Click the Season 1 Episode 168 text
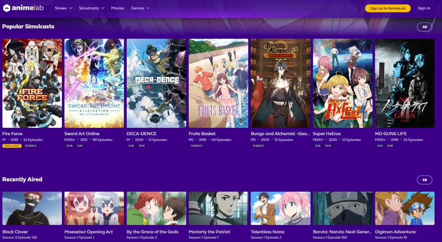Screen dimensions: 442x242 330,238
